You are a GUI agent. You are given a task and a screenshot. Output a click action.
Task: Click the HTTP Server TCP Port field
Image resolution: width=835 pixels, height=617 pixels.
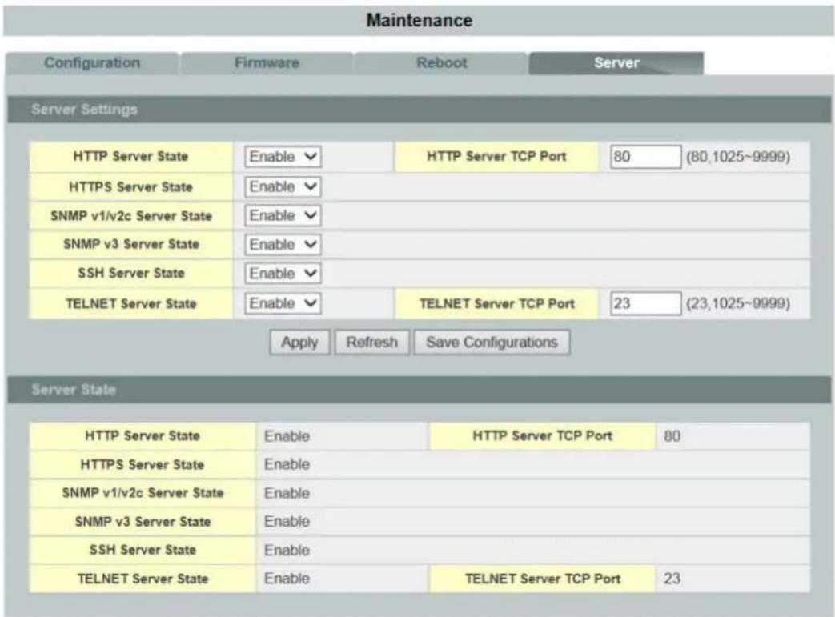click(x=645, y=157)
